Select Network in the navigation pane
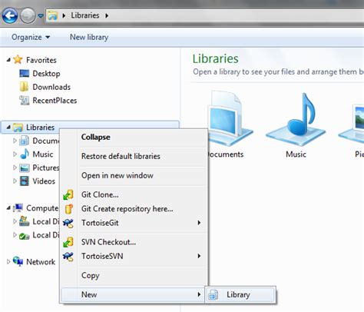Screen dimensions: 364x312 [41, 262]
